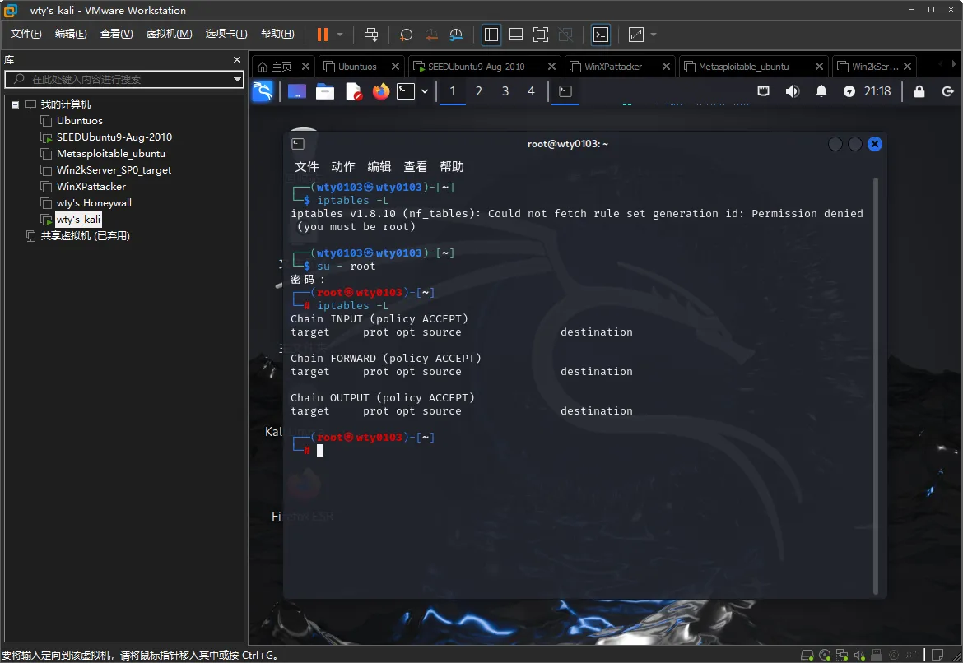This screenshot has height=663, width=963.
Task: Open the terminal 查看 menu
Action: click(x=415, y=166)
